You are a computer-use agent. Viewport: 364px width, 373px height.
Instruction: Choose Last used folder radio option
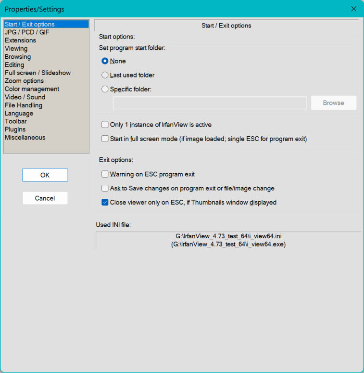point(105,75)
